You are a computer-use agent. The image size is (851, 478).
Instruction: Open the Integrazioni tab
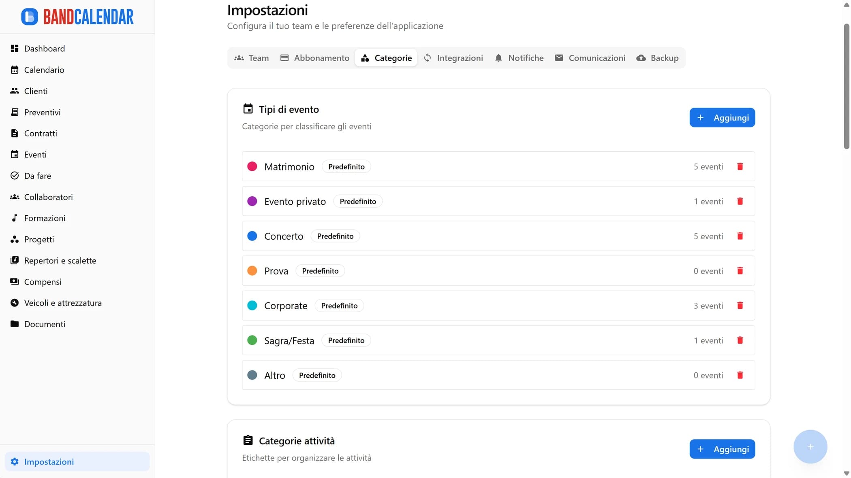tap(453, 58)
